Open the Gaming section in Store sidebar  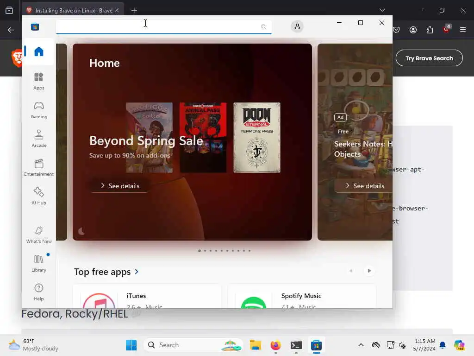click(39, 110)
